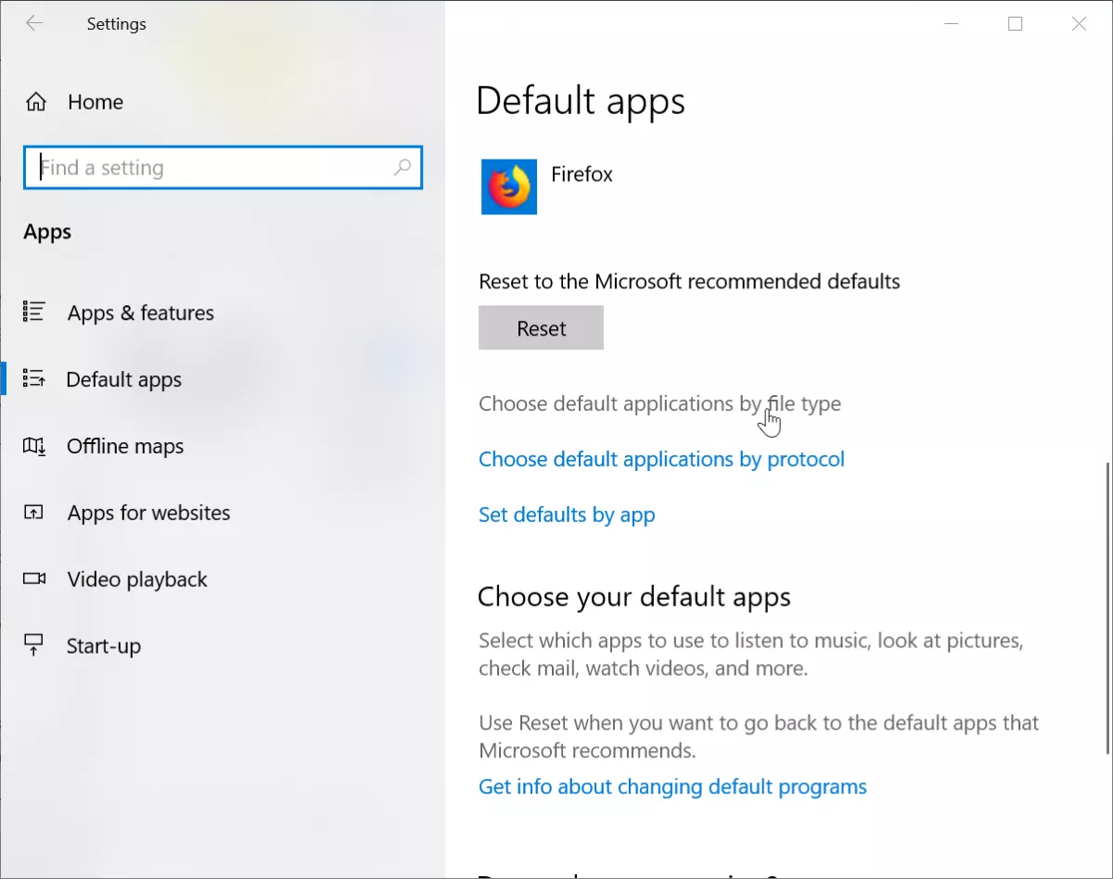Image resolution: width=1113 pixels, height=879 pixels.
Task: Click the Offline maps icon
Action: pos(34,446)
